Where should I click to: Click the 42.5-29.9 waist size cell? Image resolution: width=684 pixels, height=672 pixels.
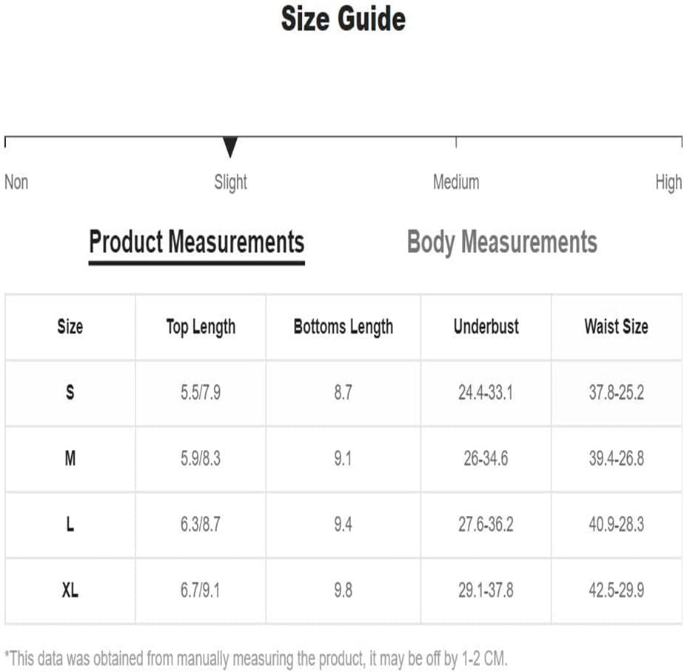tap(616, 591)
